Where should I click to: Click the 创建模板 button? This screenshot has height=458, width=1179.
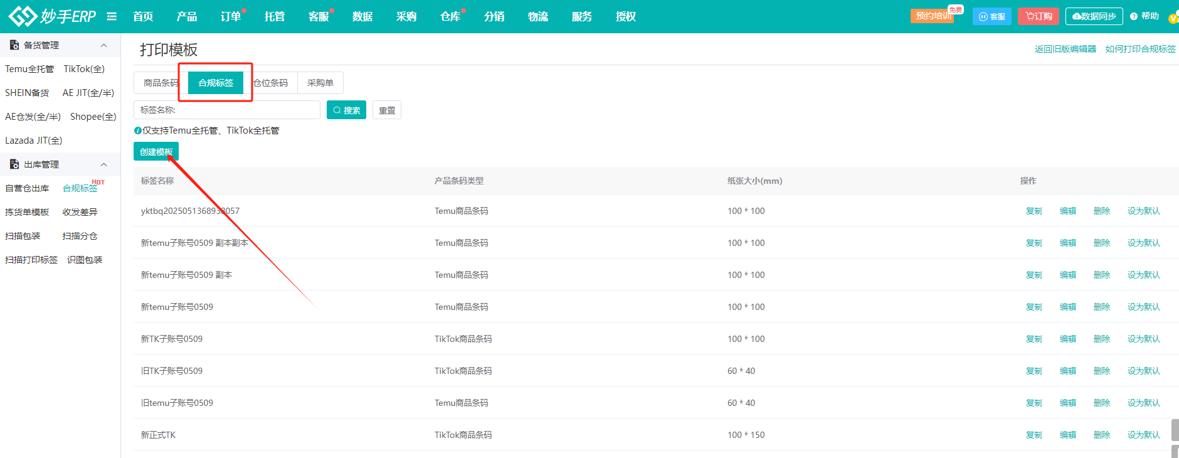point(156,152)
